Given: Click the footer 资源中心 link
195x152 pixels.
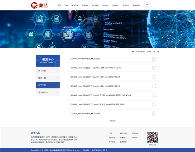Looking at the screenshot, I should coord(123,138).
